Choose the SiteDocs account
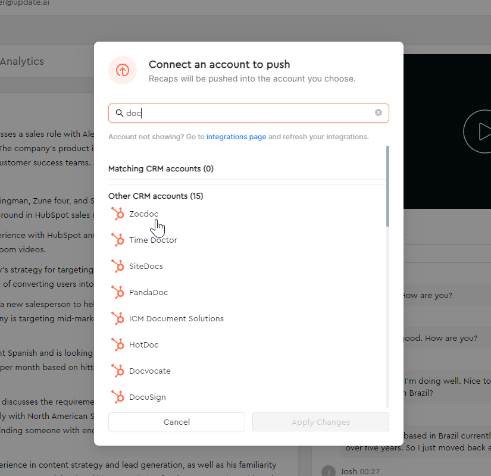 pos(146,266)
